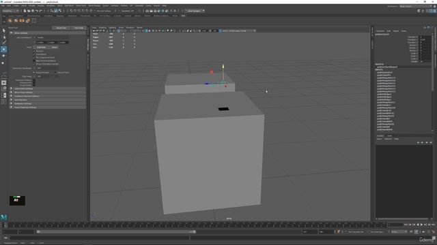Select the Select tool arrow in toolbox
This screenshot has width=437, height=245.
coord(4,31)
